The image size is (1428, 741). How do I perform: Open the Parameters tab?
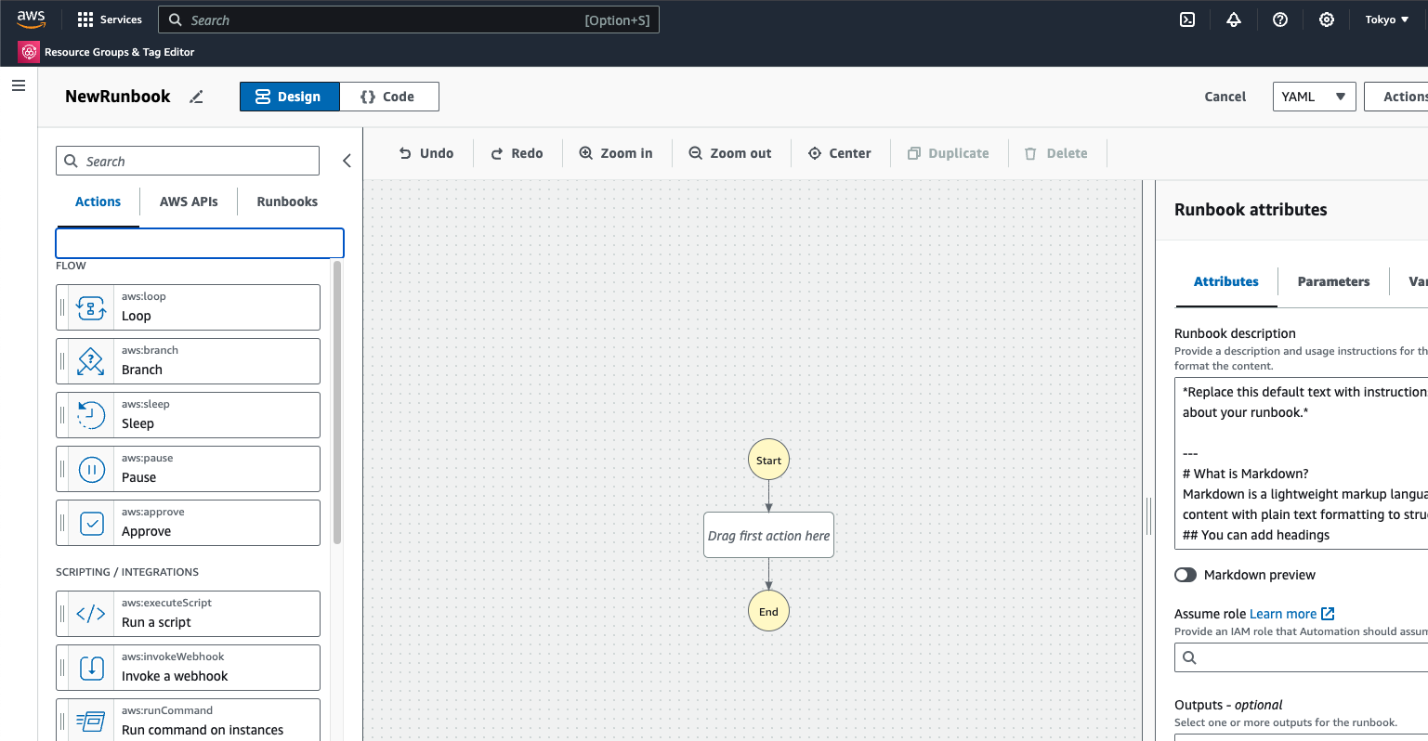pos(1333,281)
